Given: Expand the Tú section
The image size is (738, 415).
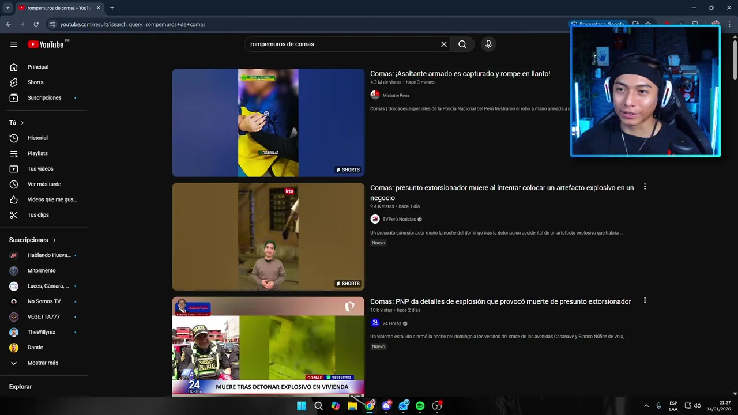Looking at the screenshot, I should (x=17, y=123).
